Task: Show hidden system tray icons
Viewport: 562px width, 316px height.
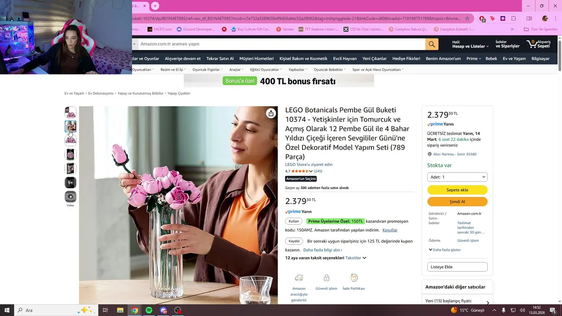Action: (x=494, y=310)
